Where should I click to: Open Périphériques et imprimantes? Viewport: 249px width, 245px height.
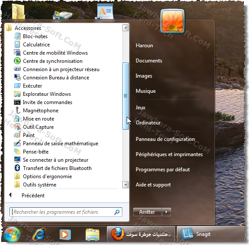tap(169, 154)
